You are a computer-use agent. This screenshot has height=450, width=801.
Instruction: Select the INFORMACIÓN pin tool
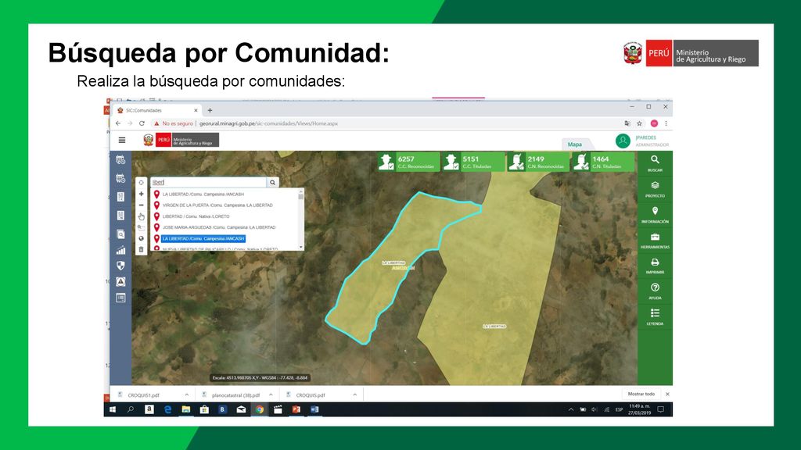(655, 215)
